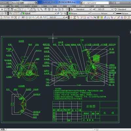Open the Tool Palettes window icon

[52, 9]
